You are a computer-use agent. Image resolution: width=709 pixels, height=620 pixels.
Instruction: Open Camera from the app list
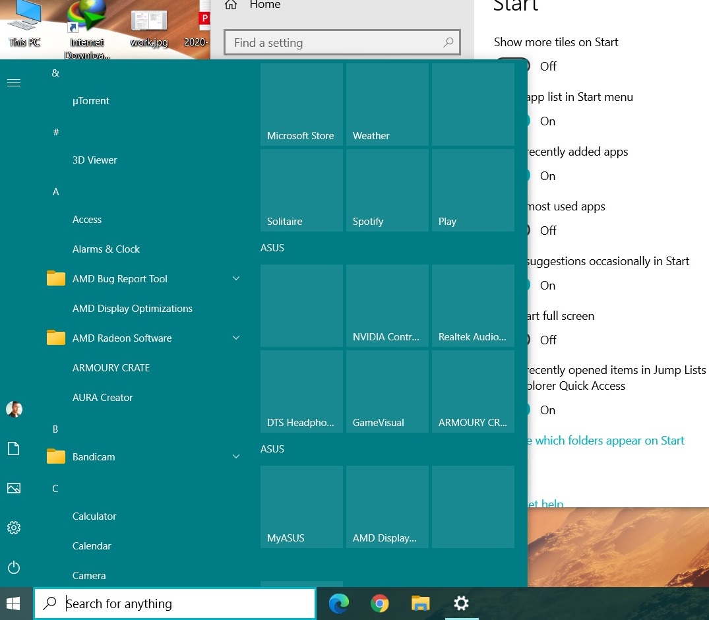coord(88,575)
